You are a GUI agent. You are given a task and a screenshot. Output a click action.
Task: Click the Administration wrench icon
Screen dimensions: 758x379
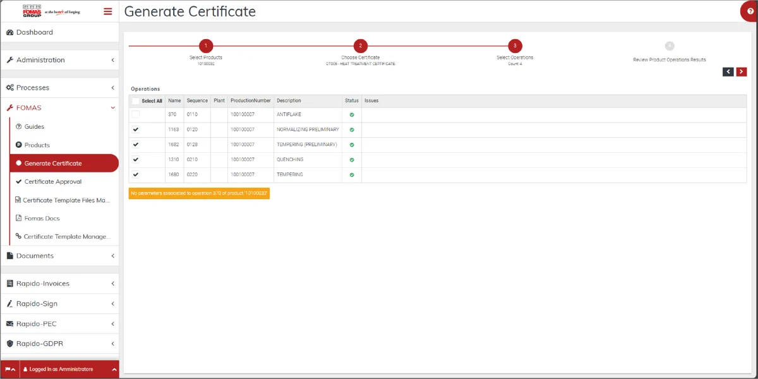[x=9, y=60]
